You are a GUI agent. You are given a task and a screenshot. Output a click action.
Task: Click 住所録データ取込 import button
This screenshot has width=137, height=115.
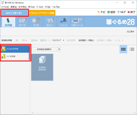86,40
